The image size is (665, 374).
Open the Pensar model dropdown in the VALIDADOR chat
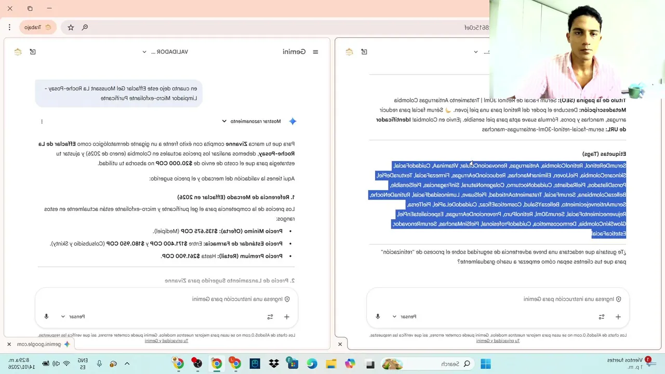point(73,316)
